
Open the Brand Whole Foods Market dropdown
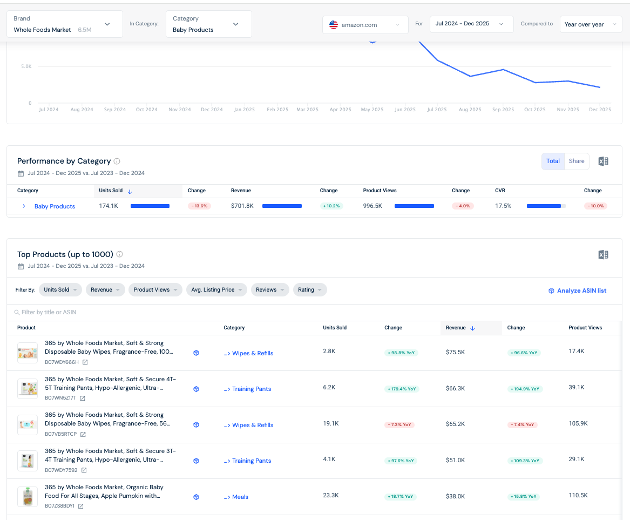pyautogui.click(x=65, y=24)
